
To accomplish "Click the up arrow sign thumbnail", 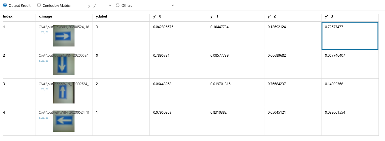I will pos(64,93).
